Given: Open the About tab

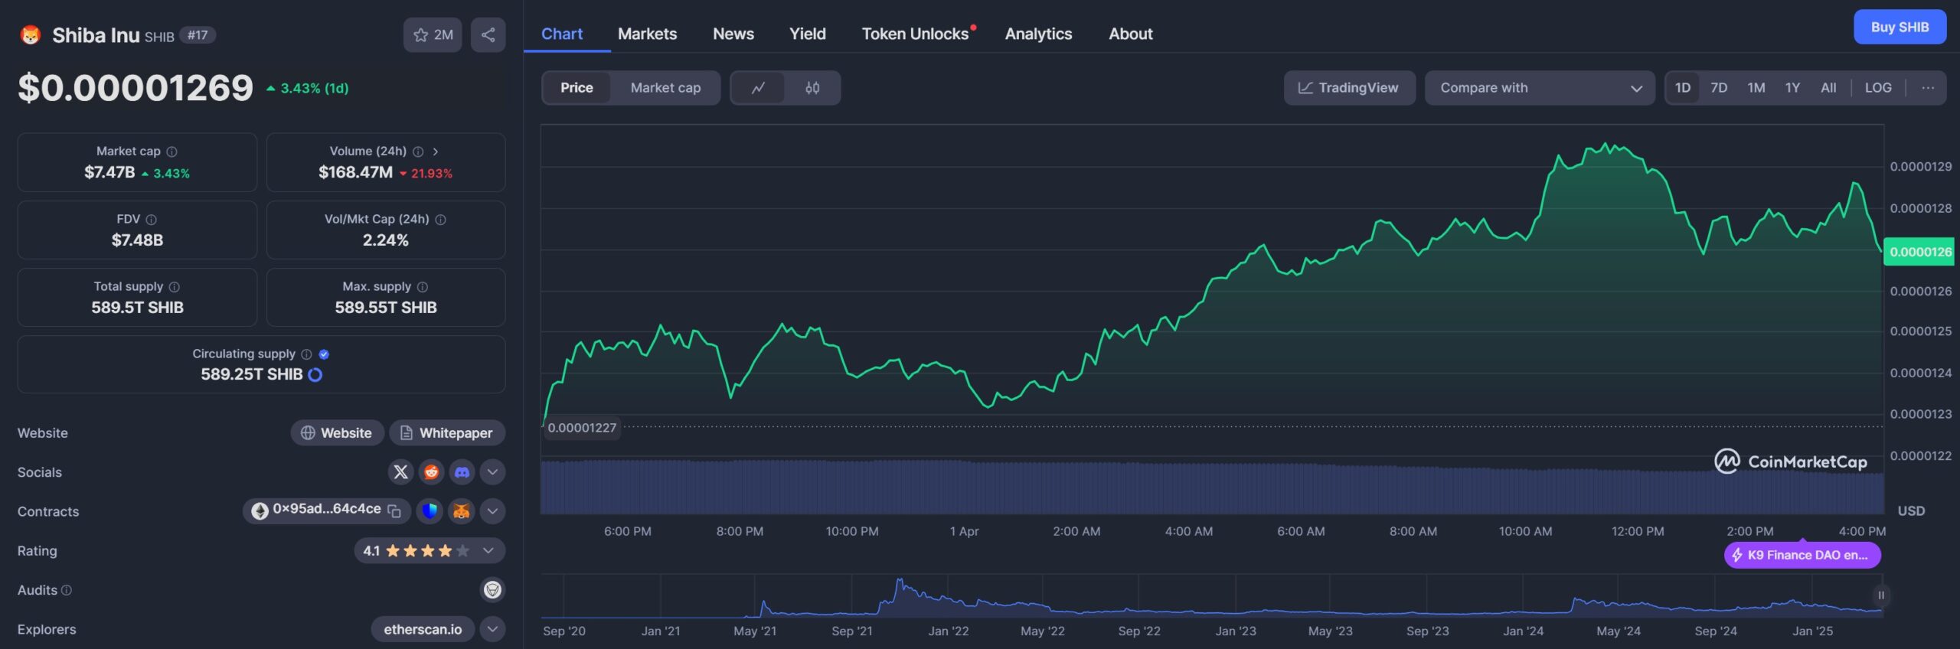Looking at the screenshot, I should coord(1131,34).
